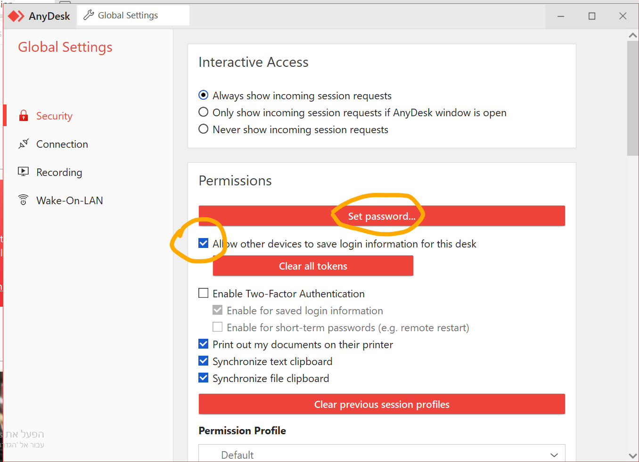Click the wrench icon on Global Settings tab

pos(89,15)
